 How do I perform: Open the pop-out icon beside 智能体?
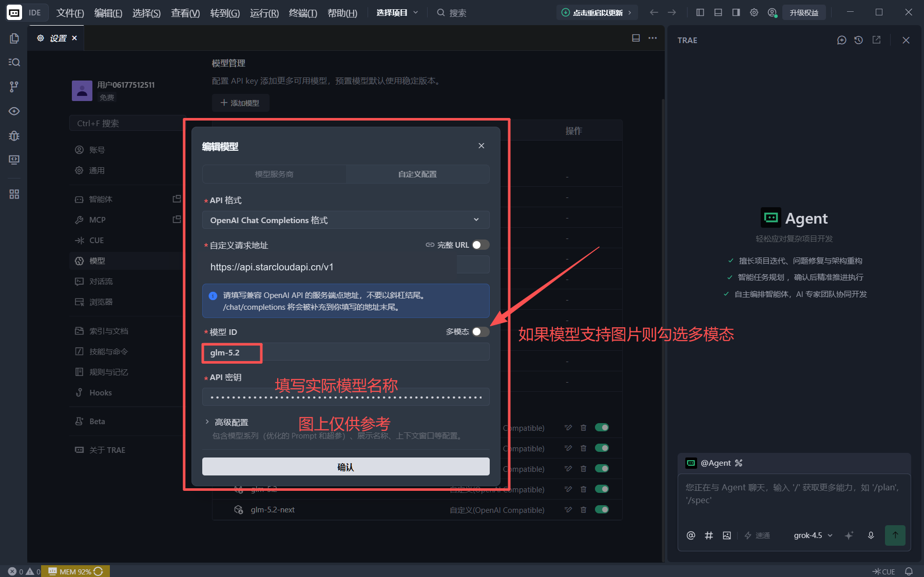coord(177,199)
